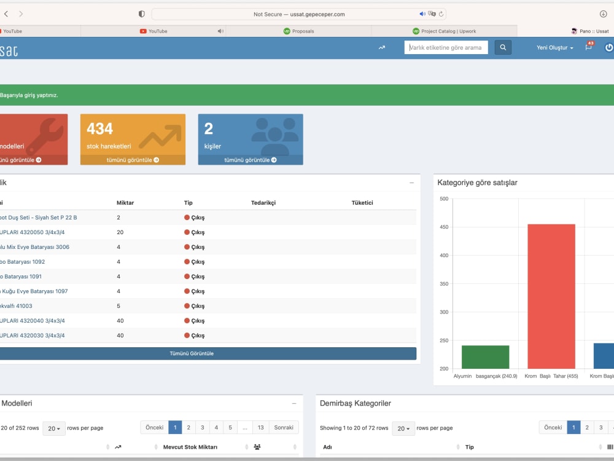Change rows per page in Demirbaş Kategoriler to another value
The width and height of the screenshot is (614, 461).
point(403,428)
